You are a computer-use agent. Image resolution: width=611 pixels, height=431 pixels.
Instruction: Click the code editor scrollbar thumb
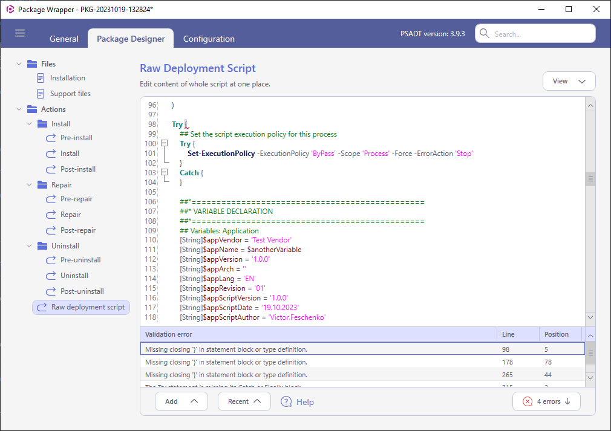(x=590, y=179)
